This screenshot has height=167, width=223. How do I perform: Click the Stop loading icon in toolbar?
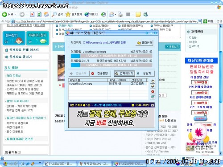click(32, 14)
